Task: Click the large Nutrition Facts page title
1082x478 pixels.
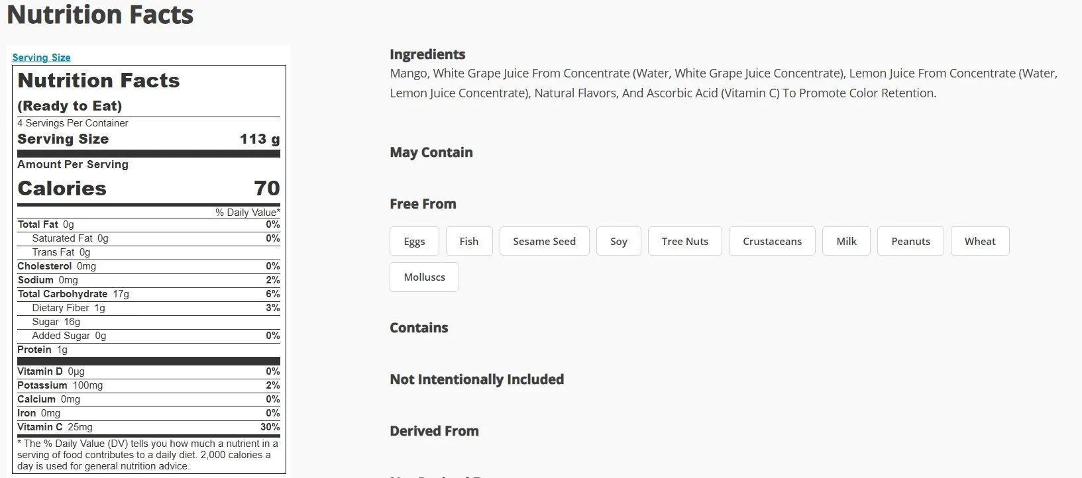Action: pos(100,15)
